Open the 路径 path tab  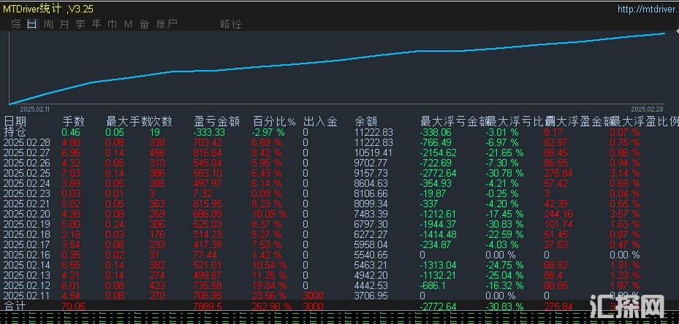click(x=231, y=24)
